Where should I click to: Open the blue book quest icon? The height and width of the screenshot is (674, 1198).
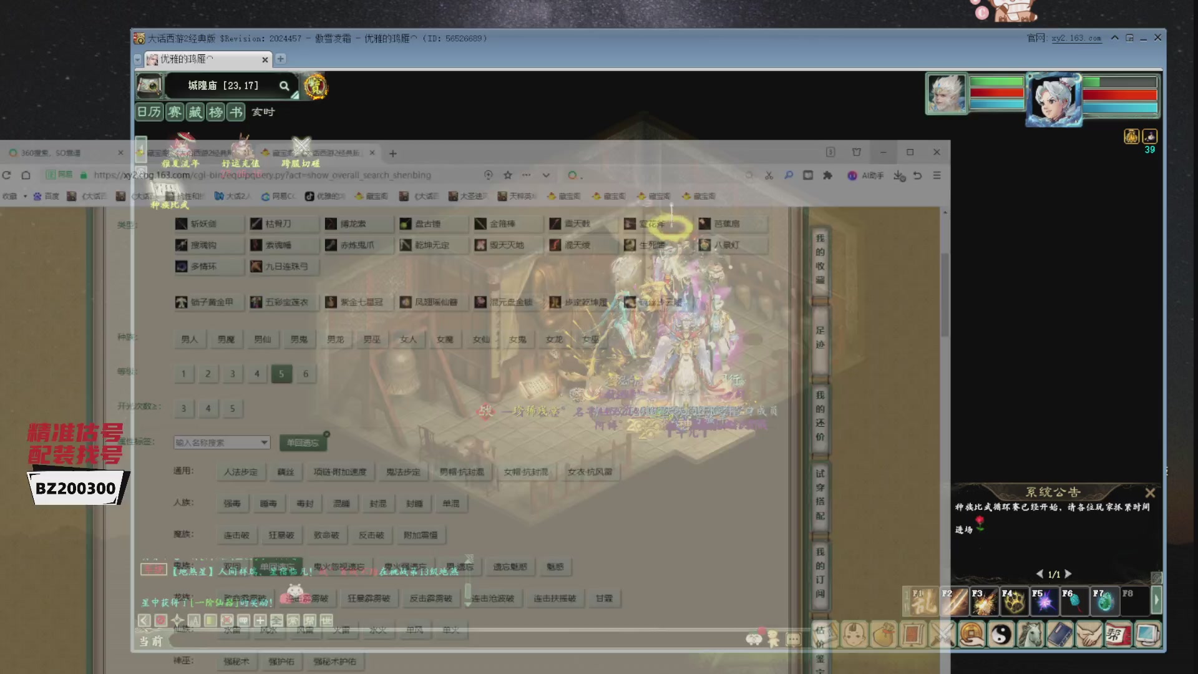tap(1060, 635)
